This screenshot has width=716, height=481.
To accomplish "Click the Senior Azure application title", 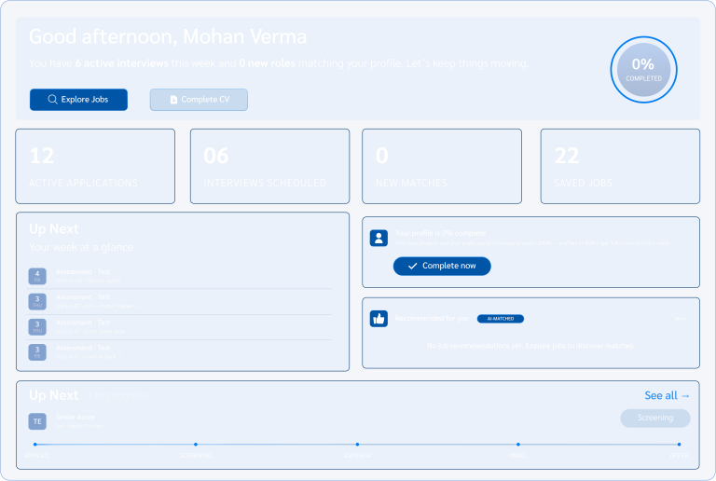I will (x=76, y=417).
